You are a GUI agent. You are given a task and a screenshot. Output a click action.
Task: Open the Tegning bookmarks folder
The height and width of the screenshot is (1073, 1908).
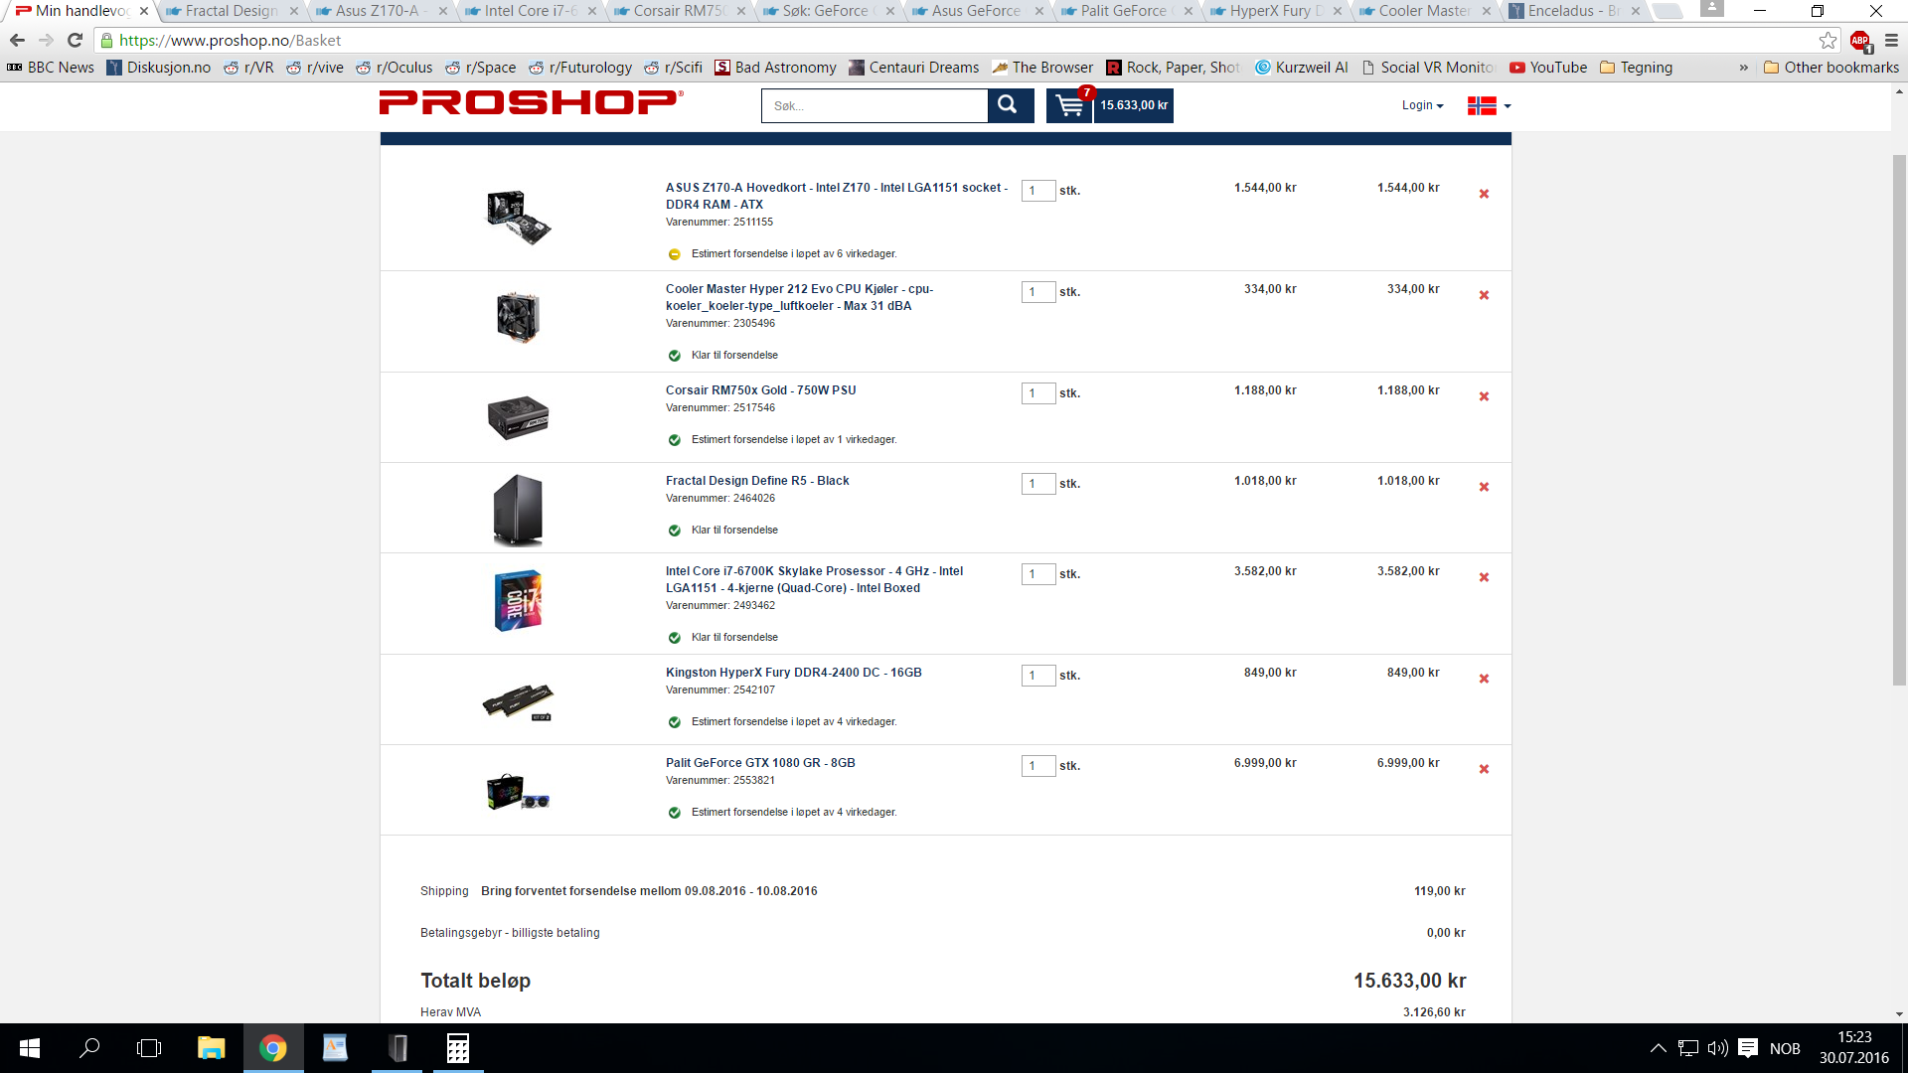(x=1636, y=68)
